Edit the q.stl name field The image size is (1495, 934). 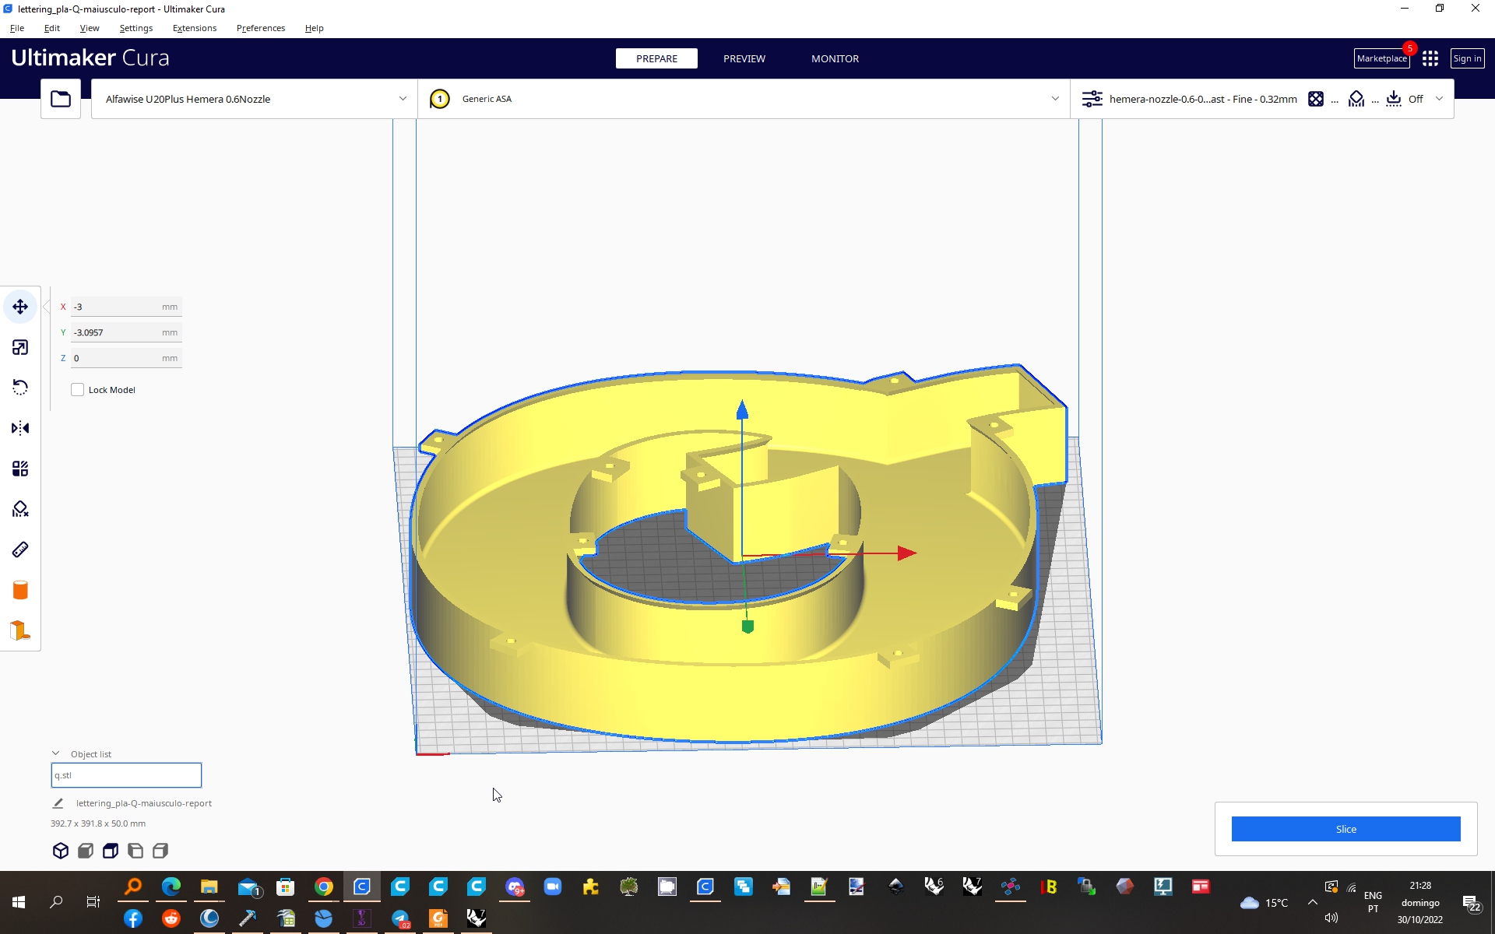click(125, 774)
